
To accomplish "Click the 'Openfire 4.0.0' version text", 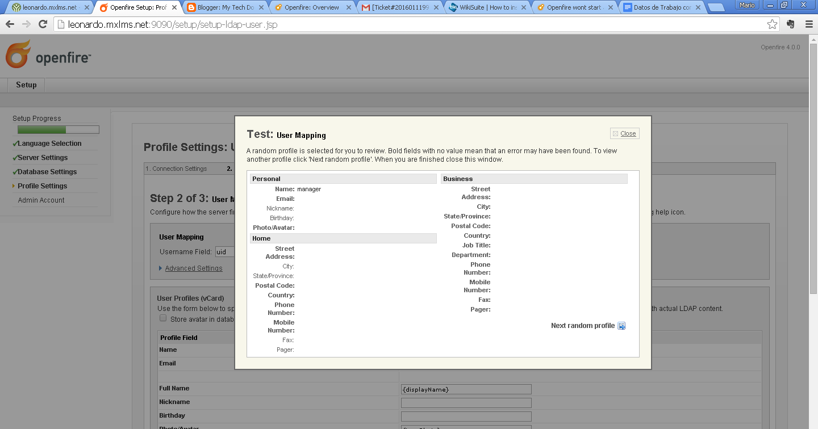I will click(x=781, y=47).
